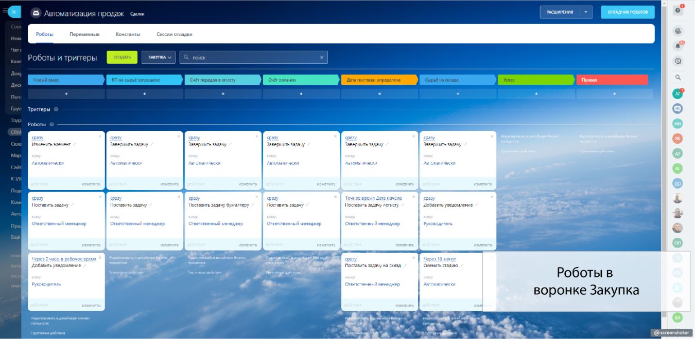
Task: Add trigger with plus under Успех stage
Action: (x=536, y=94)
